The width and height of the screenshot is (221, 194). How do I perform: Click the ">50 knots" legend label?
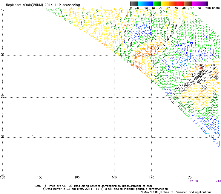tap(212, 8)
